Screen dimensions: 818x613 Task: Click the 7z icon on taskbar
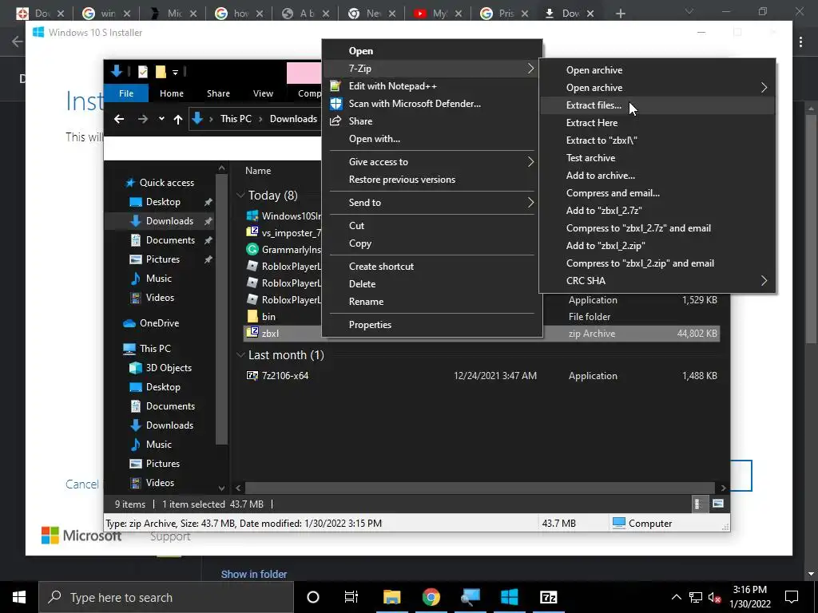(548, 597)
